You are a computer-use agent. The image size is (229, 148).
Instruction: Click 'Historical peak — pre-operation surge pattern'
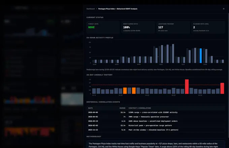coord(150,125)
